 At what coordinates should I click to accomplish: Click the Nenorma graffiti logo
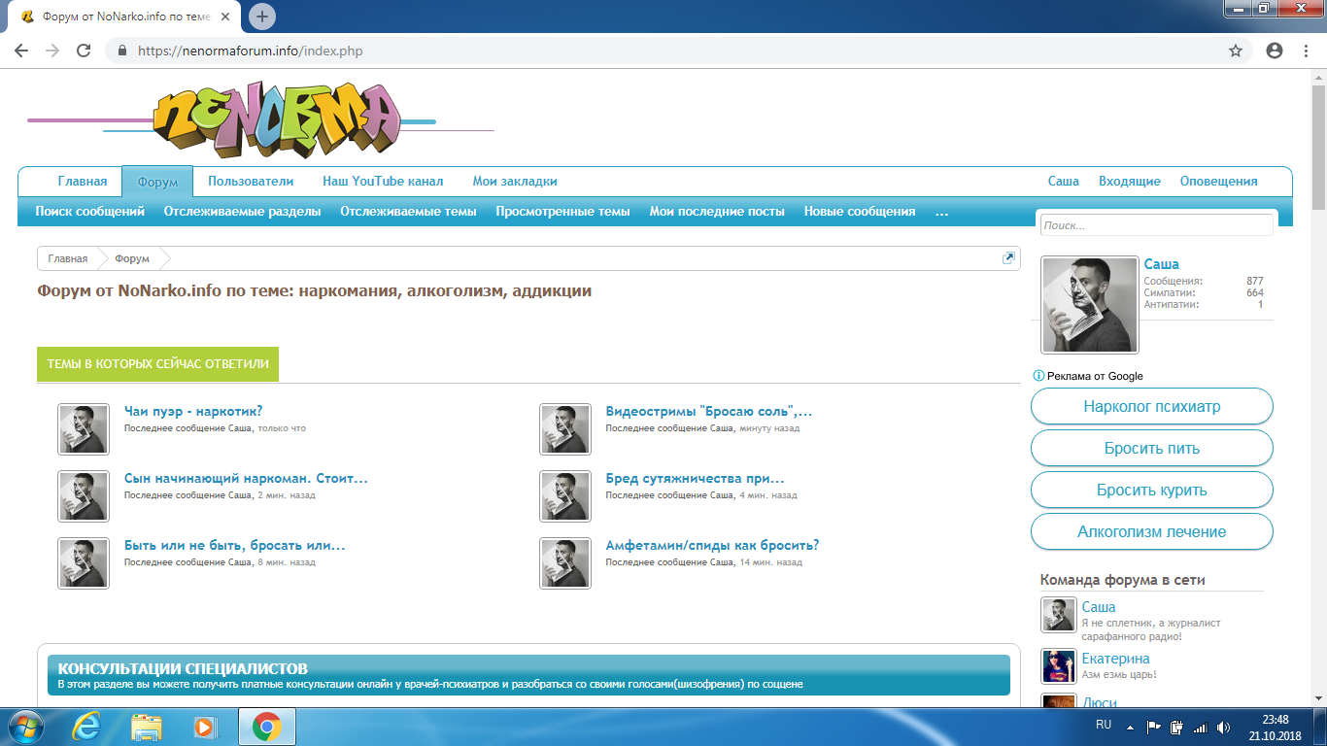pos(276,119)
